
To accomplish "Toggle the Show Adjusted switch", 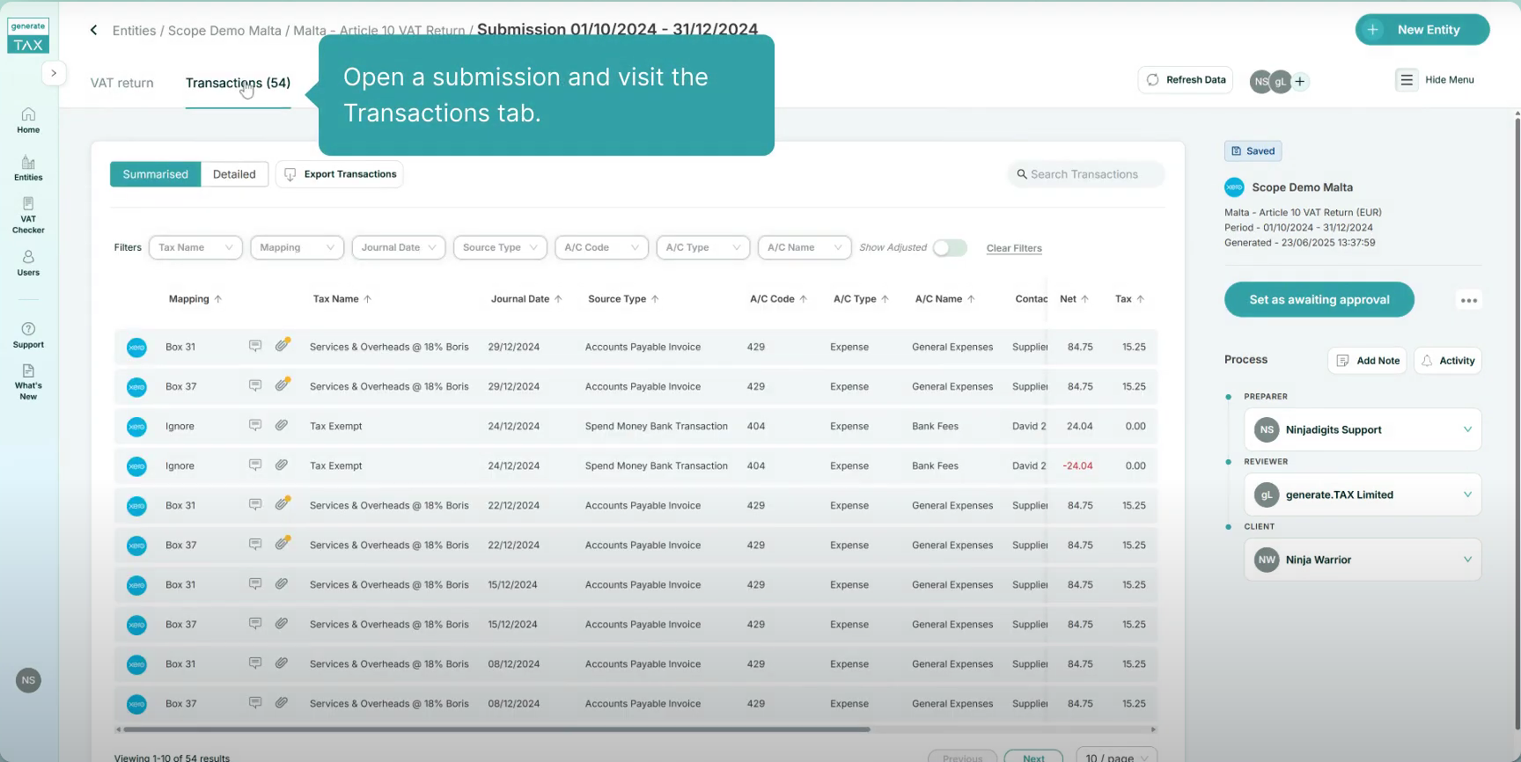I will pyautogui.click(x=950, y=248).
